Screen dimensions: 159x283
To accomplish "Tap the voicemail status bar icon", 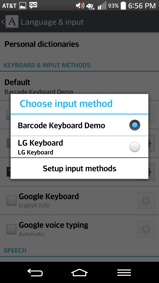I will (x=33, y=5).
